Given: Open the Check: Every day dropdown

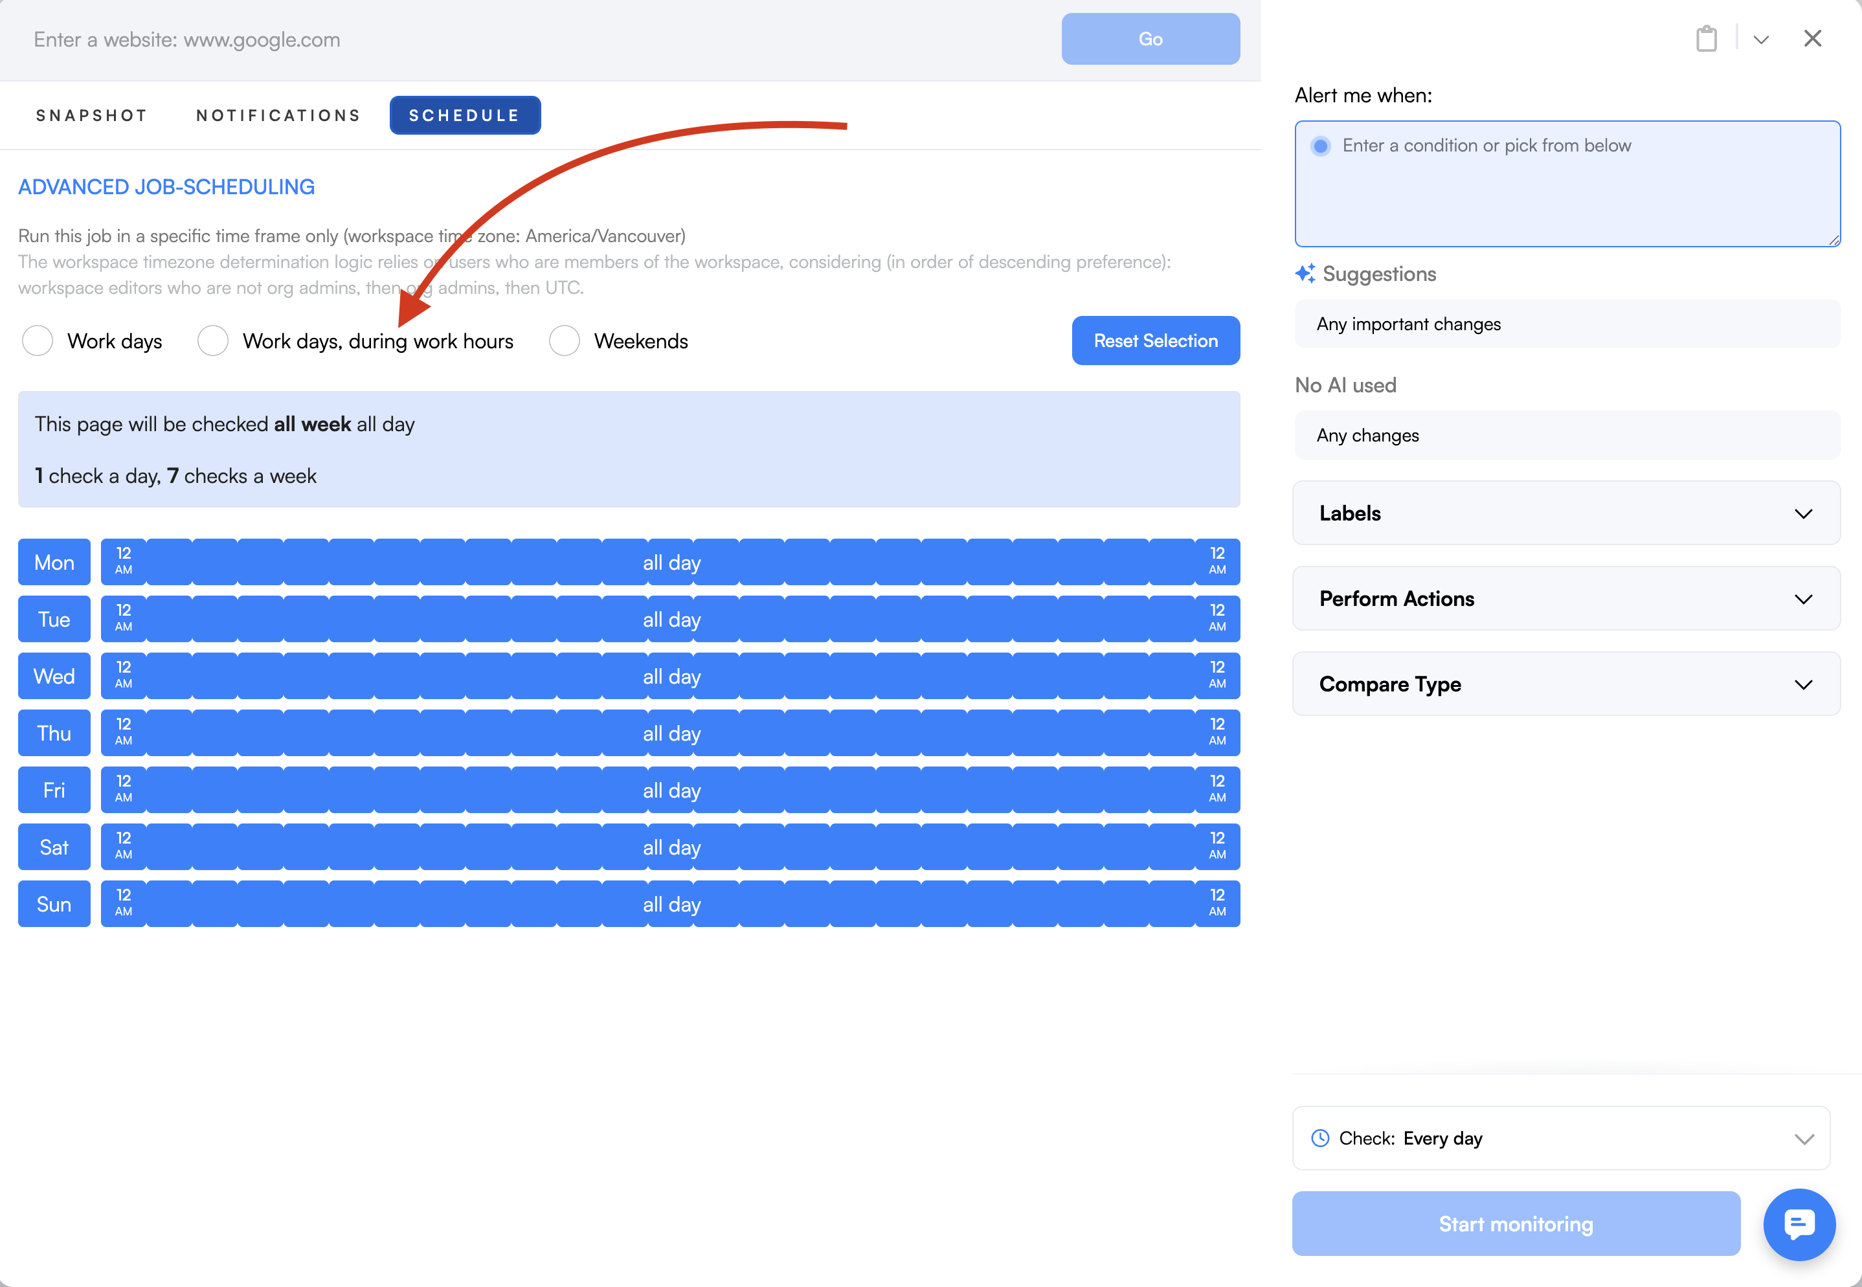Looking at the screenshot, I should (1560, 1138).
